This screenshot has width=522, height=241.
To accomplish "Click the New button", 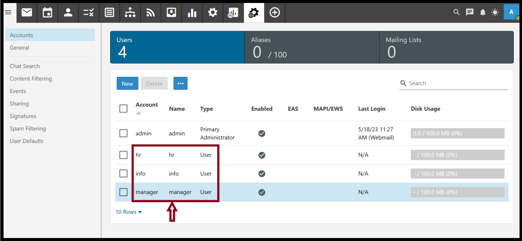I will point(127,83).
